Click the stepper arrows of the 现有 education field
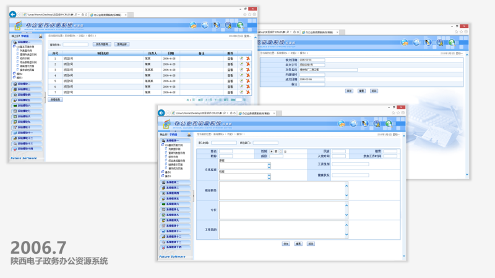The height and width of the screenshot is (278, 495). coord(269,177)
